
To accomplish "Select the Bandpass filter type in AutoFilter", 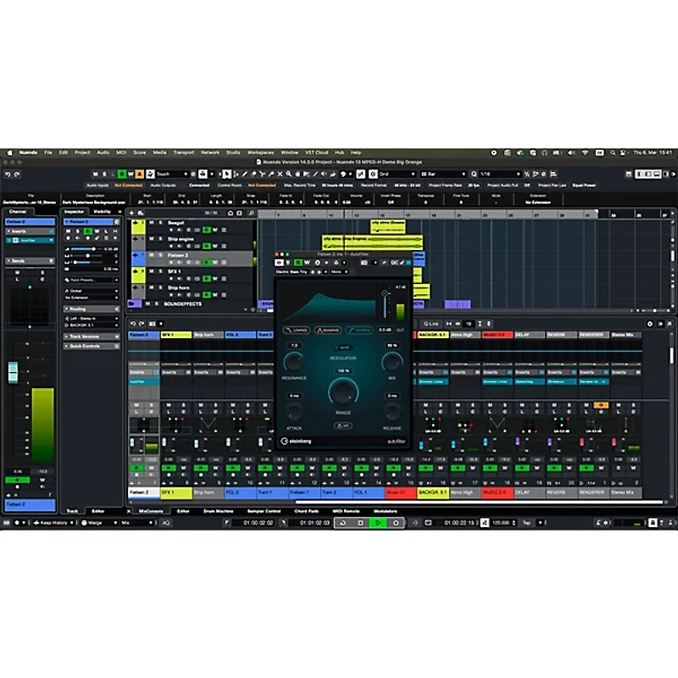I will click(x=327, y=329).
